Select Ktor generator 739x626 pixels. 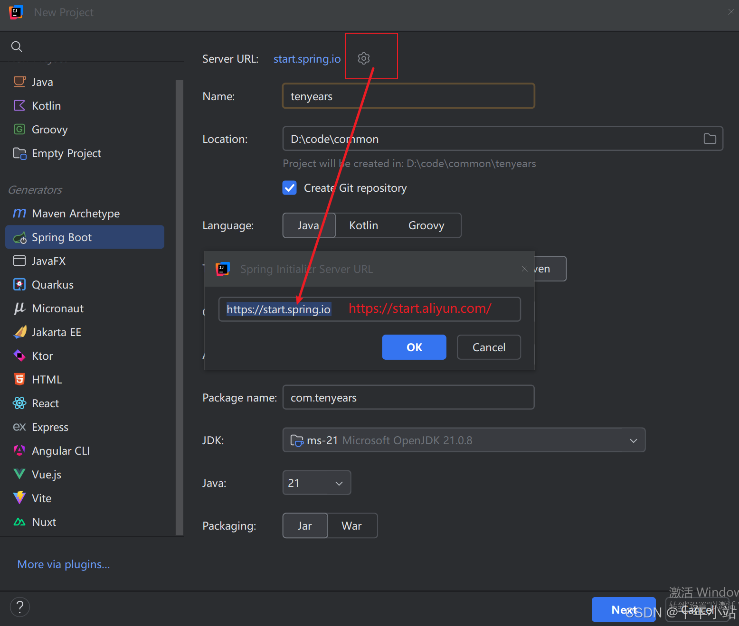click(85, 355)
